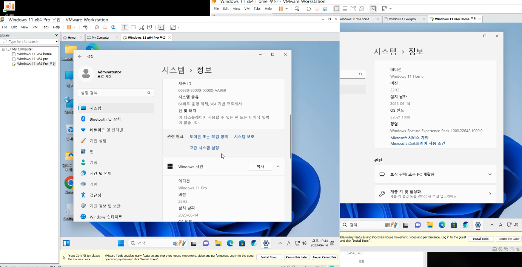Viewport: 522px width, 267px height.
Task: Open the library search dropdown arrow
Action: tap(57, 41)
